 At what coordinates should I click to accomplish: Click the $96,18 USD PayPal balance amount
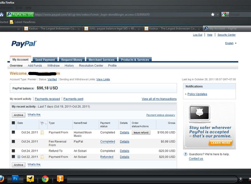[47, 88]
